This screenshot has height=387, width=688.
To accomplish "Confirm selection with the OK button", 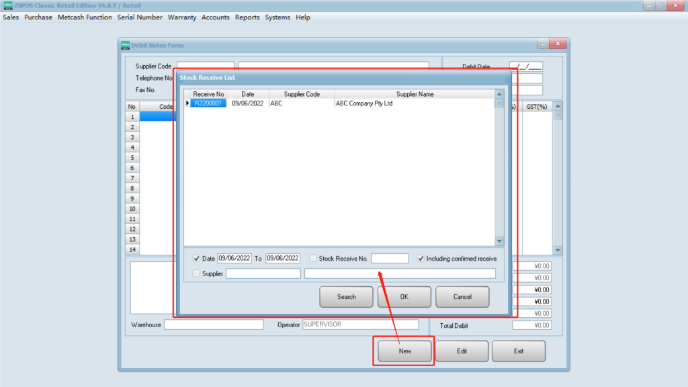I will 404,296.
